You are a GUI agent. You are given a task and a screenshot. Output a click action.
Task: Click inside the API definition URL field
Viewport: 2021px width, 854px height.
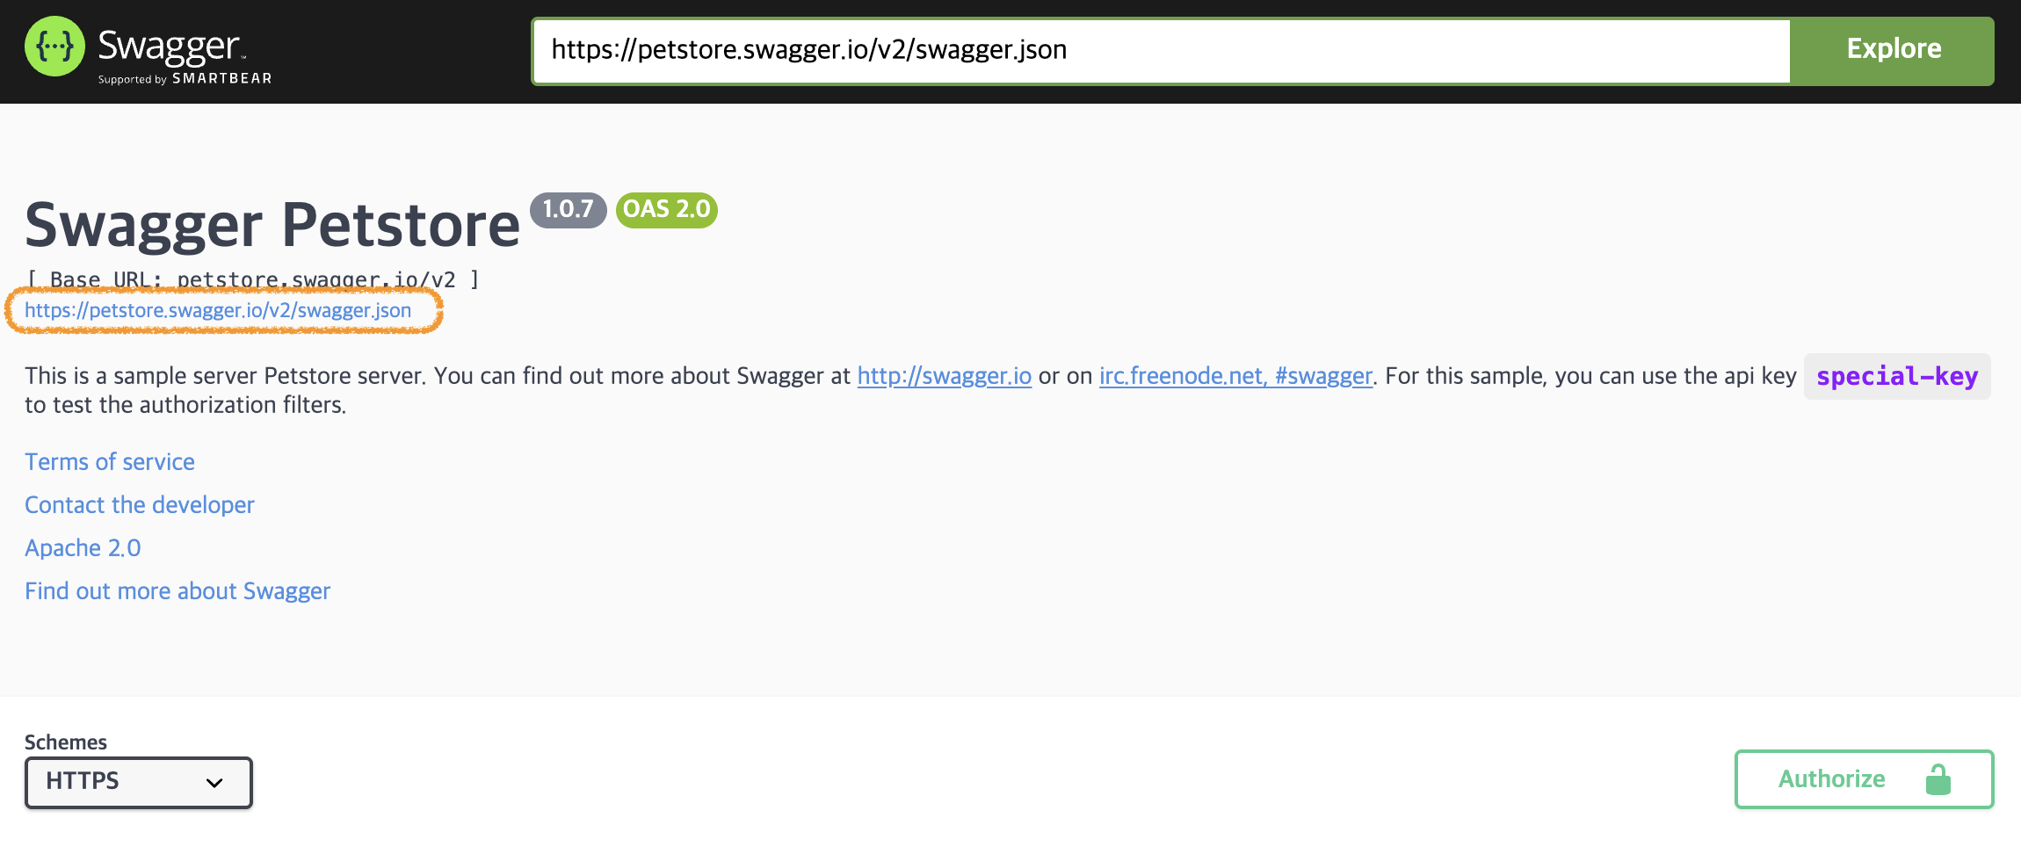coord(1160,49)
